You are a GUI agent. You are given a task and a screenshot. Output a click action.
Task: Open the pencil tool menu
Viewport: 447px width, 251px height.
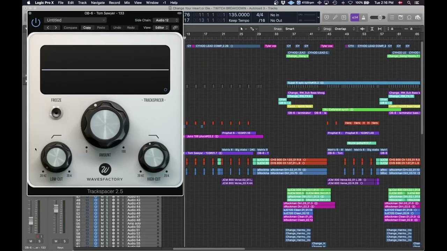(254, 29)
